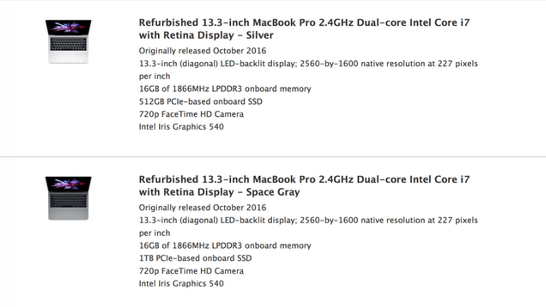Click the 16GB memory line for Space Gray model
The image size is (546, 307).
(x=225, y=246)
